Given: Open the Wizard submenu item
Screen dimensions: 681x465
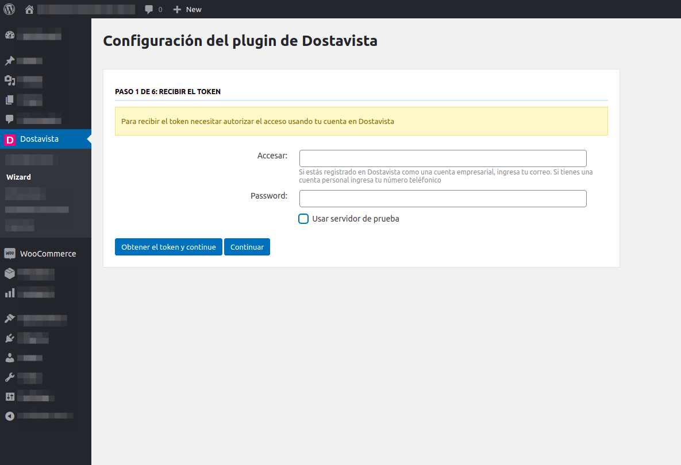Looking at the screenshot, I should (18, 177).
